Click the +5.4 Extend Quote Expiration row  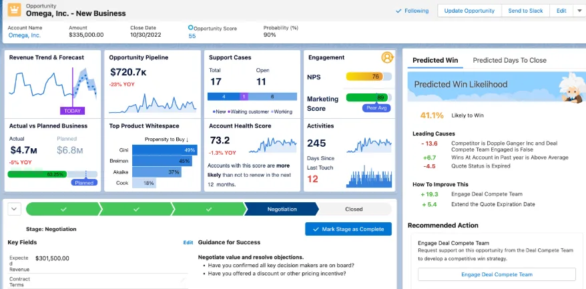click(478, 204)
